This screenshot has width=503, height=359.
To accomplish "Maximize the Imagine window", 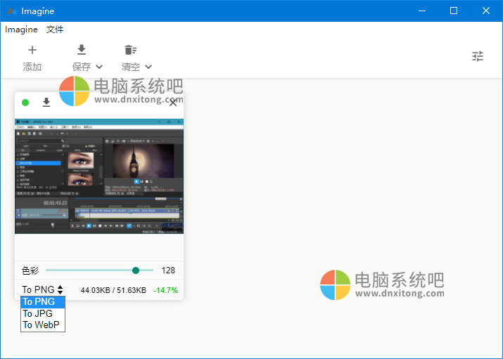I will (454, 11).
